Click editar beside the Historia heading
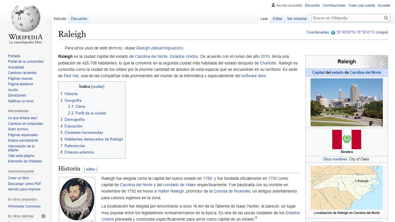Viewport: 395px width, 222px height. (91, 169)
